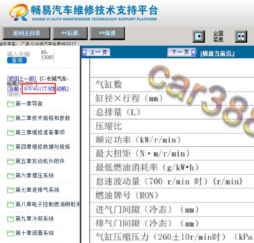Select 第八章电子控制燃油喷射 chapter
Image resolution: width=254 pixels, height=243 pixels.
click(x=47, y=204)
